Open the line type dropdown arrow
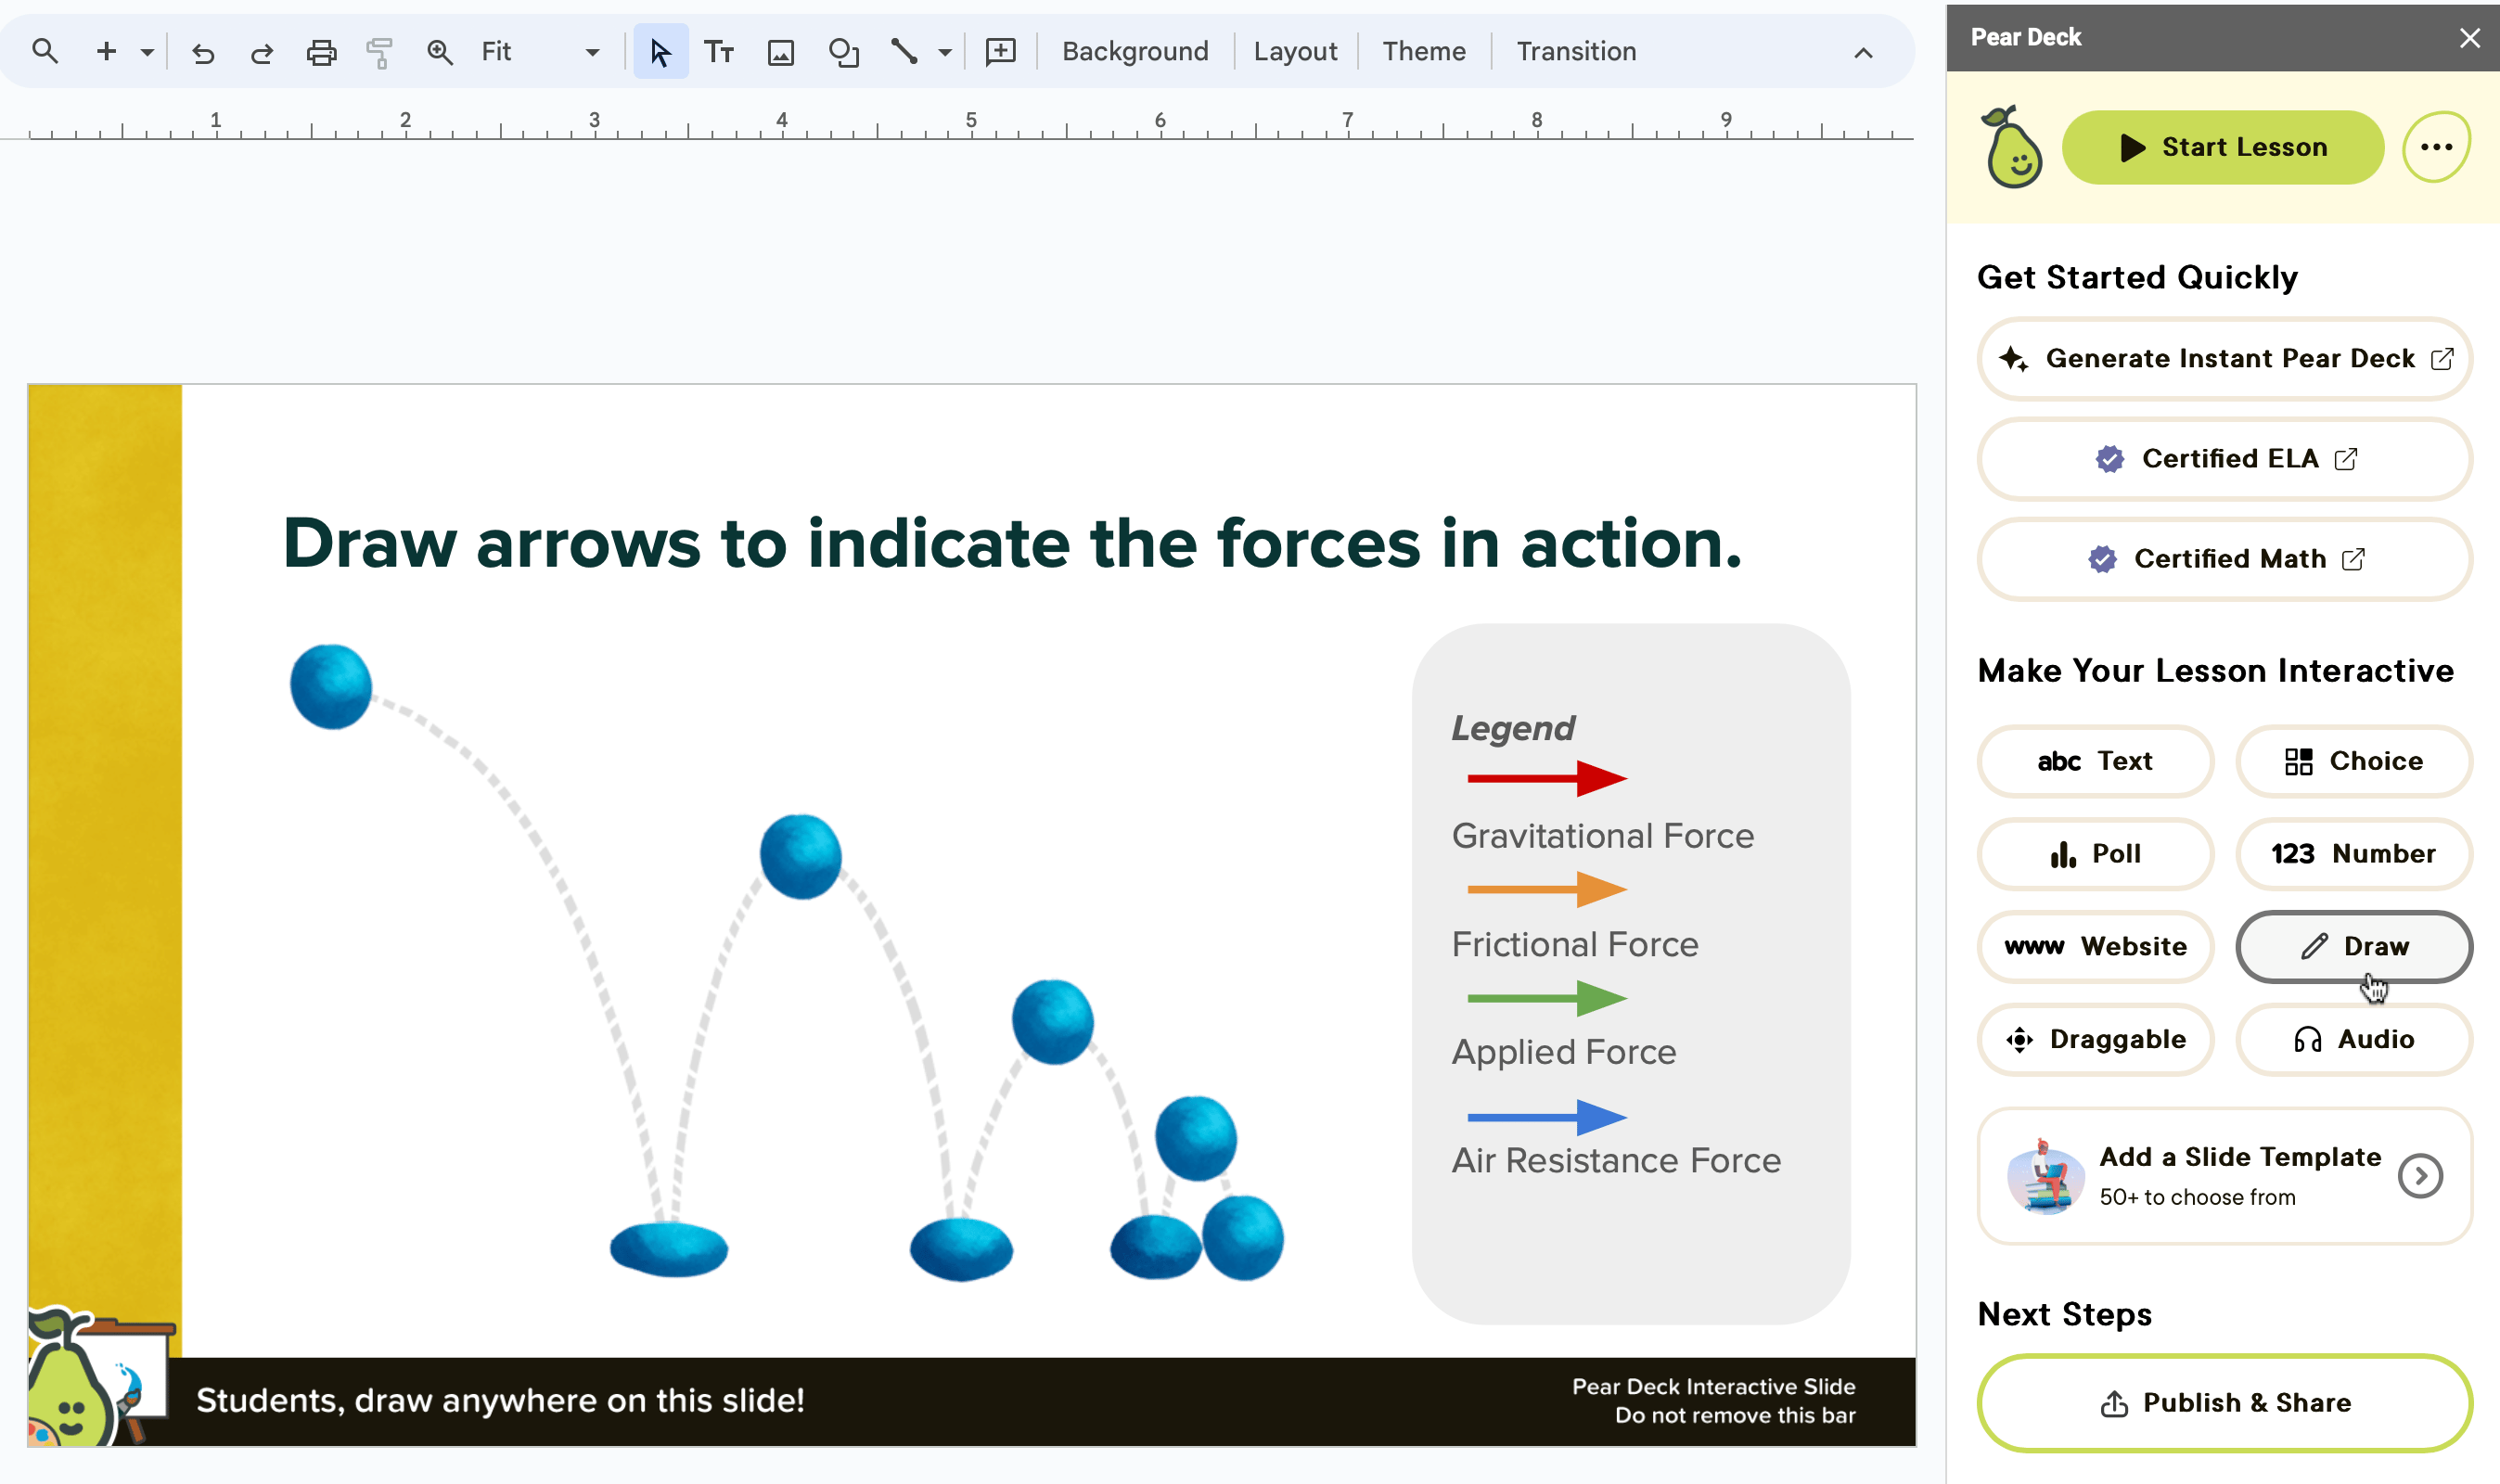 945,52
